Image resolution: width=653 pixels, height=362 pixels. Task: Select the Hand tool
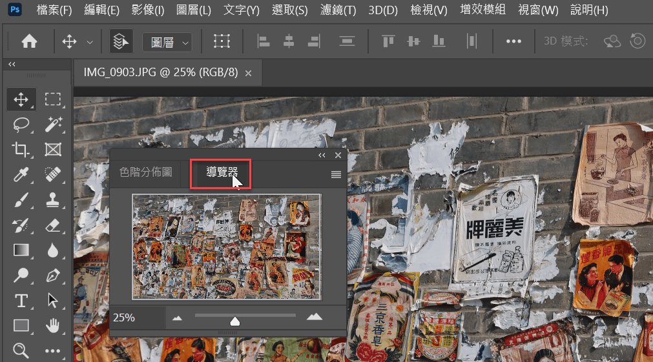53,325
